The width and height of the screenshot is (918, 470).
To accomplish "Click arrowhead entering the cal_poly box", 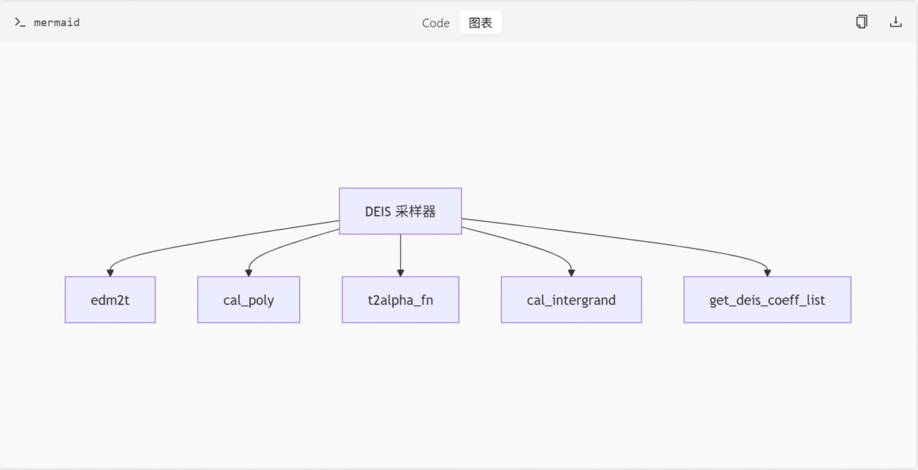I will [249, 273].
